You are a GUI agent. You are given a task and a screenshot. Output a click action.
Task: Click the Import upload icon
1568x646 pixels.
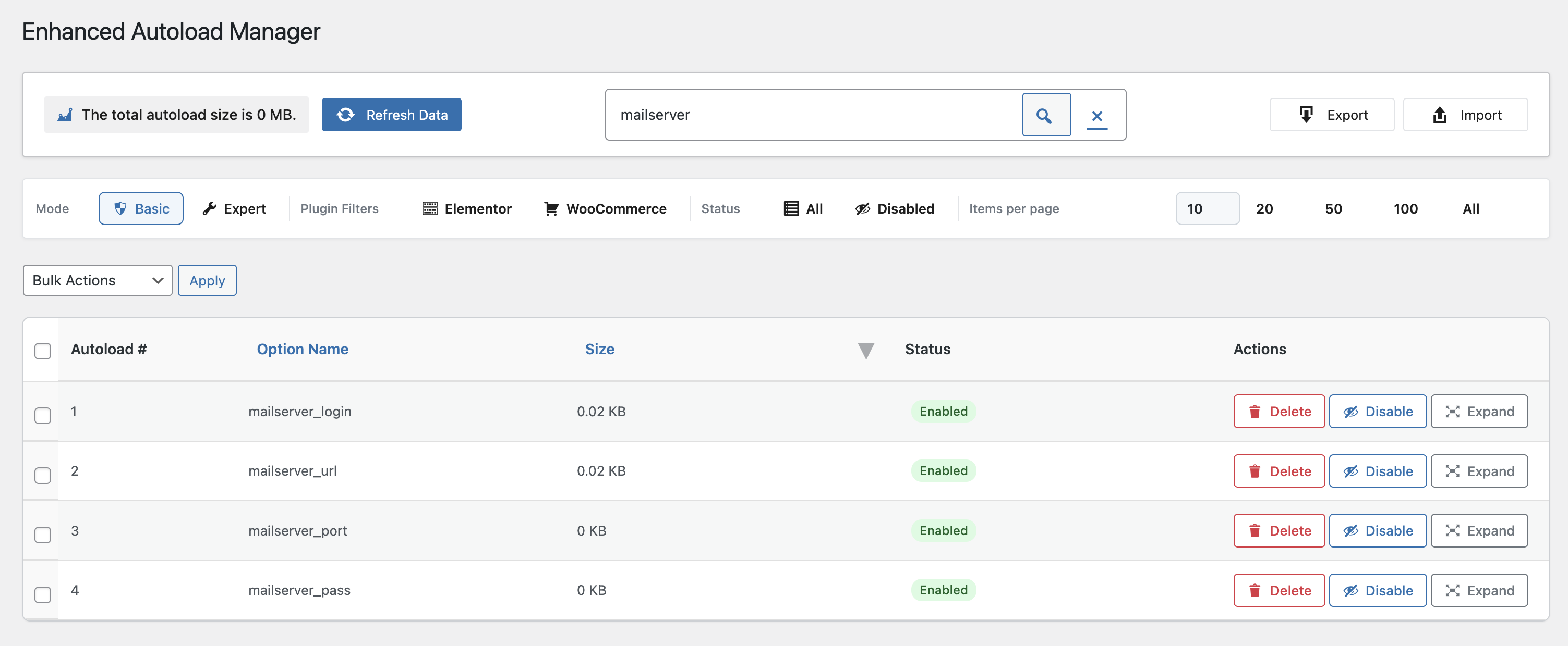[x=1440, y=114]
